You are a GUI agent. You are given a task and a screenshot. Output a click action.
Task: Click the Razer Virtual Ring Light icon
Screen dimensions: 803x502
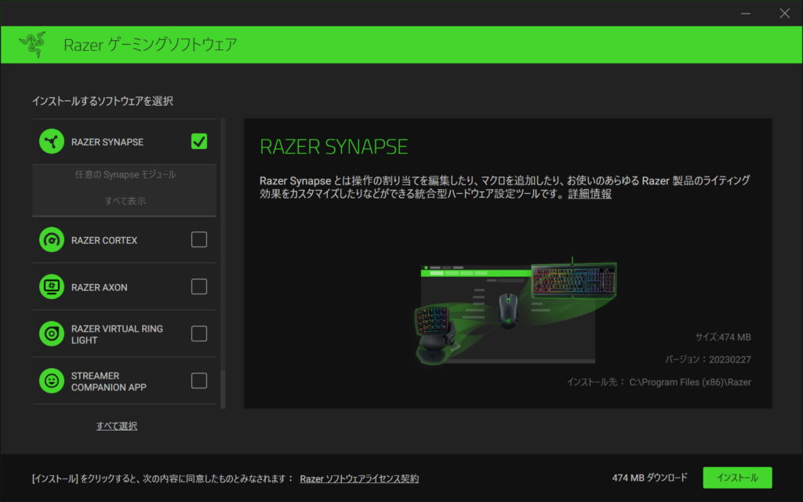[x=51, y=334]
